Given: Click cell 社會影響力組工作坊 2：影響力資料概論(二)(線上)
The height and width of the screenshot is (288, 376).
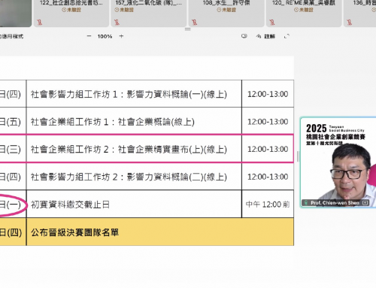Looking at the screenshot, I should pos(134,177).
